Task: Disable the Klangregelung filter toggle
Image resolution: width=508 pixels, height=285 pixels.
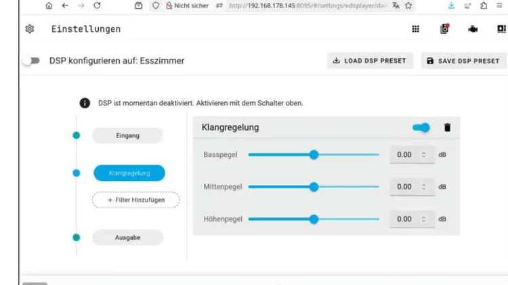Action: coord(421,127)
